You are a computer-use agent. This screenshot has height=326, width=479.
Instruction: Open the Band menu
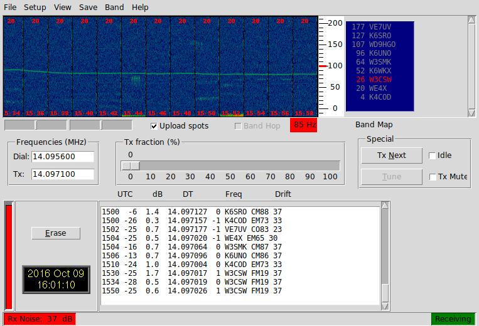click(114, 8)
